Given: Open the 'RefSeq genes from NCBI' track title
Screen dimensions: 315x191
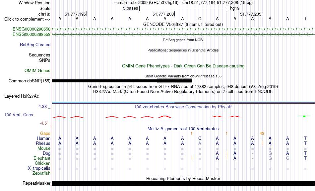Looking at the screenshot, I should pos(183,40).
